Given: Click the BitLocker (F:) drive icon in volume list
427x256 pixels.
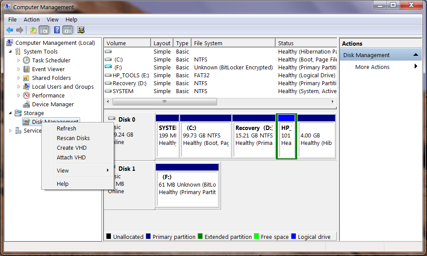Looking at the screenshot, I should coord(108,68).
